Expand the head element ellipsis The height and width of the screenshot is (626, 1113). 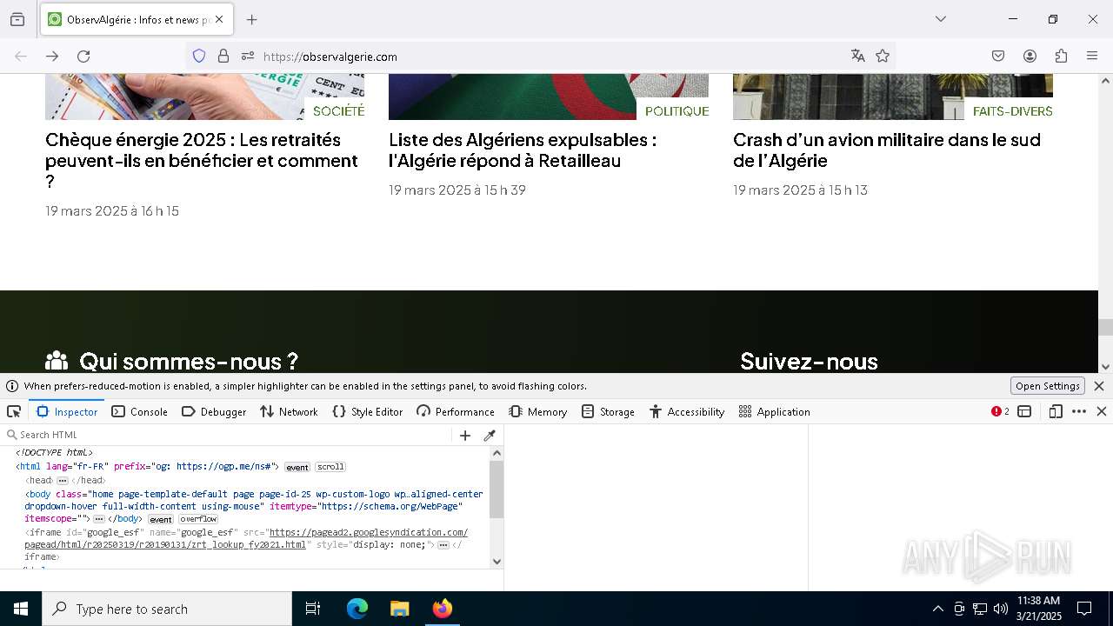pyautogui.click(x=63, y=481)
